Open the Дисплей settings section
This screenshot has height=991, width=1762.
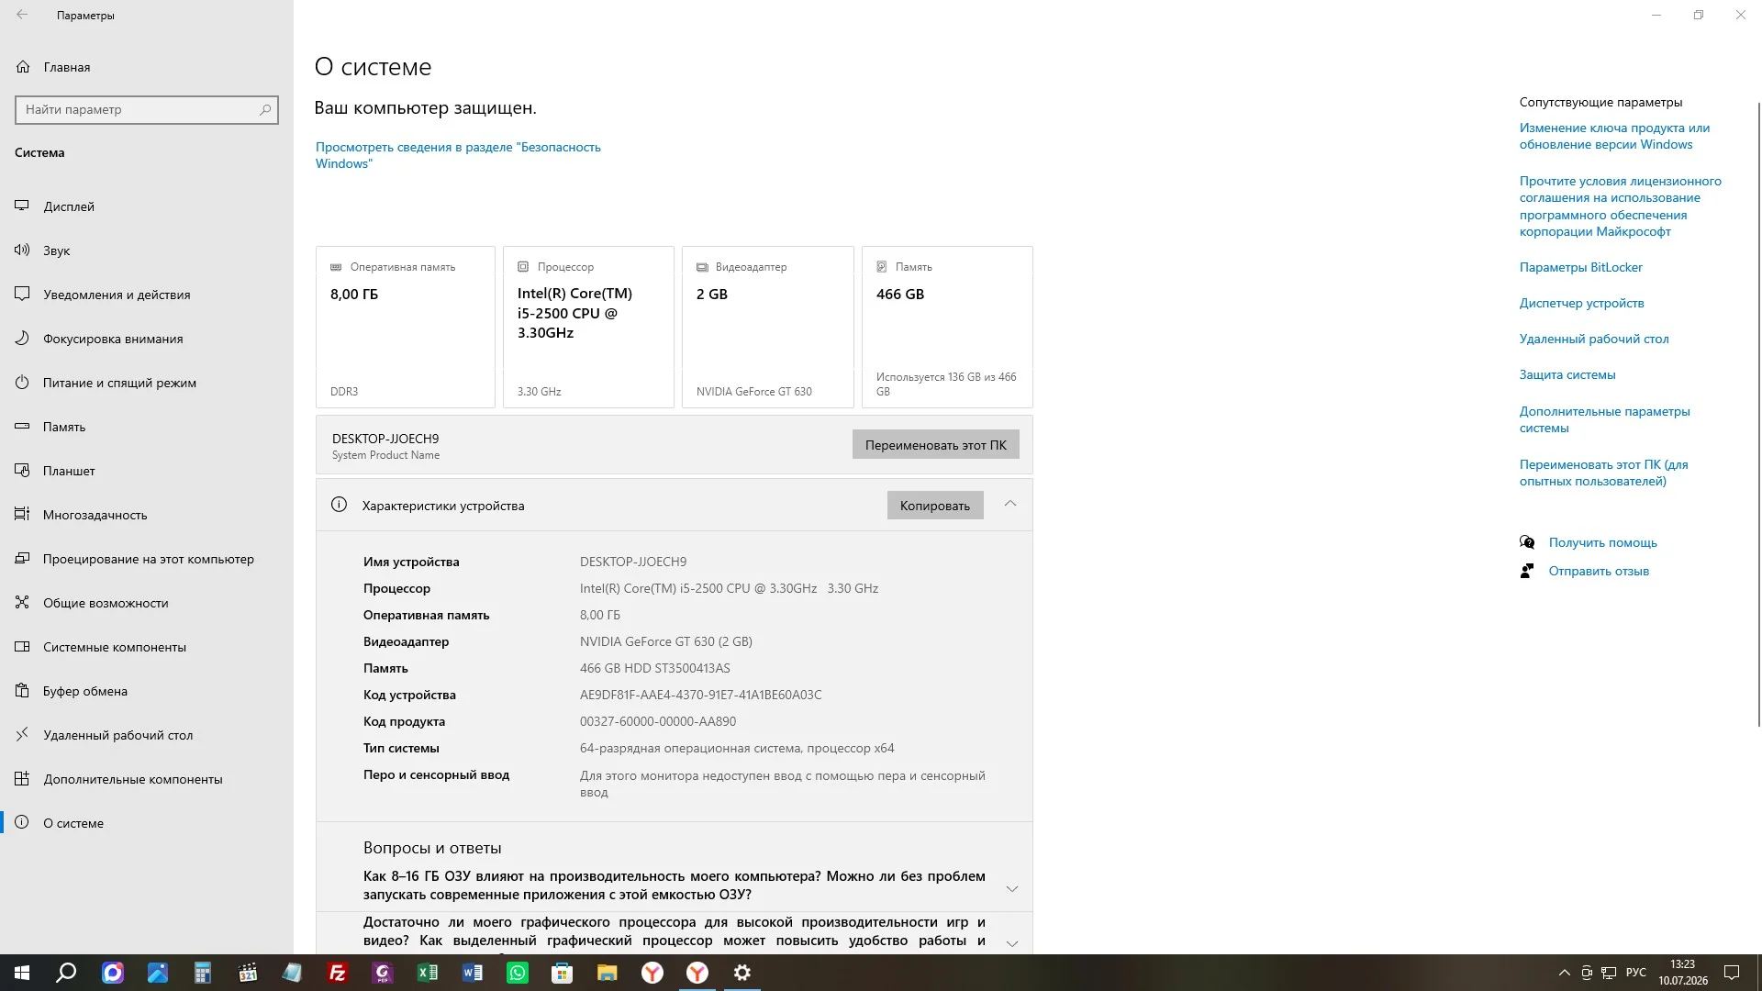click(x=147, y=206)
